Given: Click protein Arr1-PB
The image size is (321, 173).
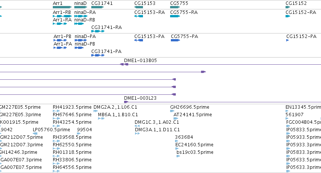Looking at the screenshot, I should pos(63,36).
